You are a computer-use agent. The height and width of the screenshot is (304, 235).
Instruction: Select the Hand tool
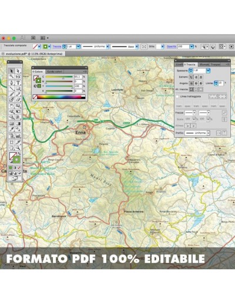tap(12, 148)
